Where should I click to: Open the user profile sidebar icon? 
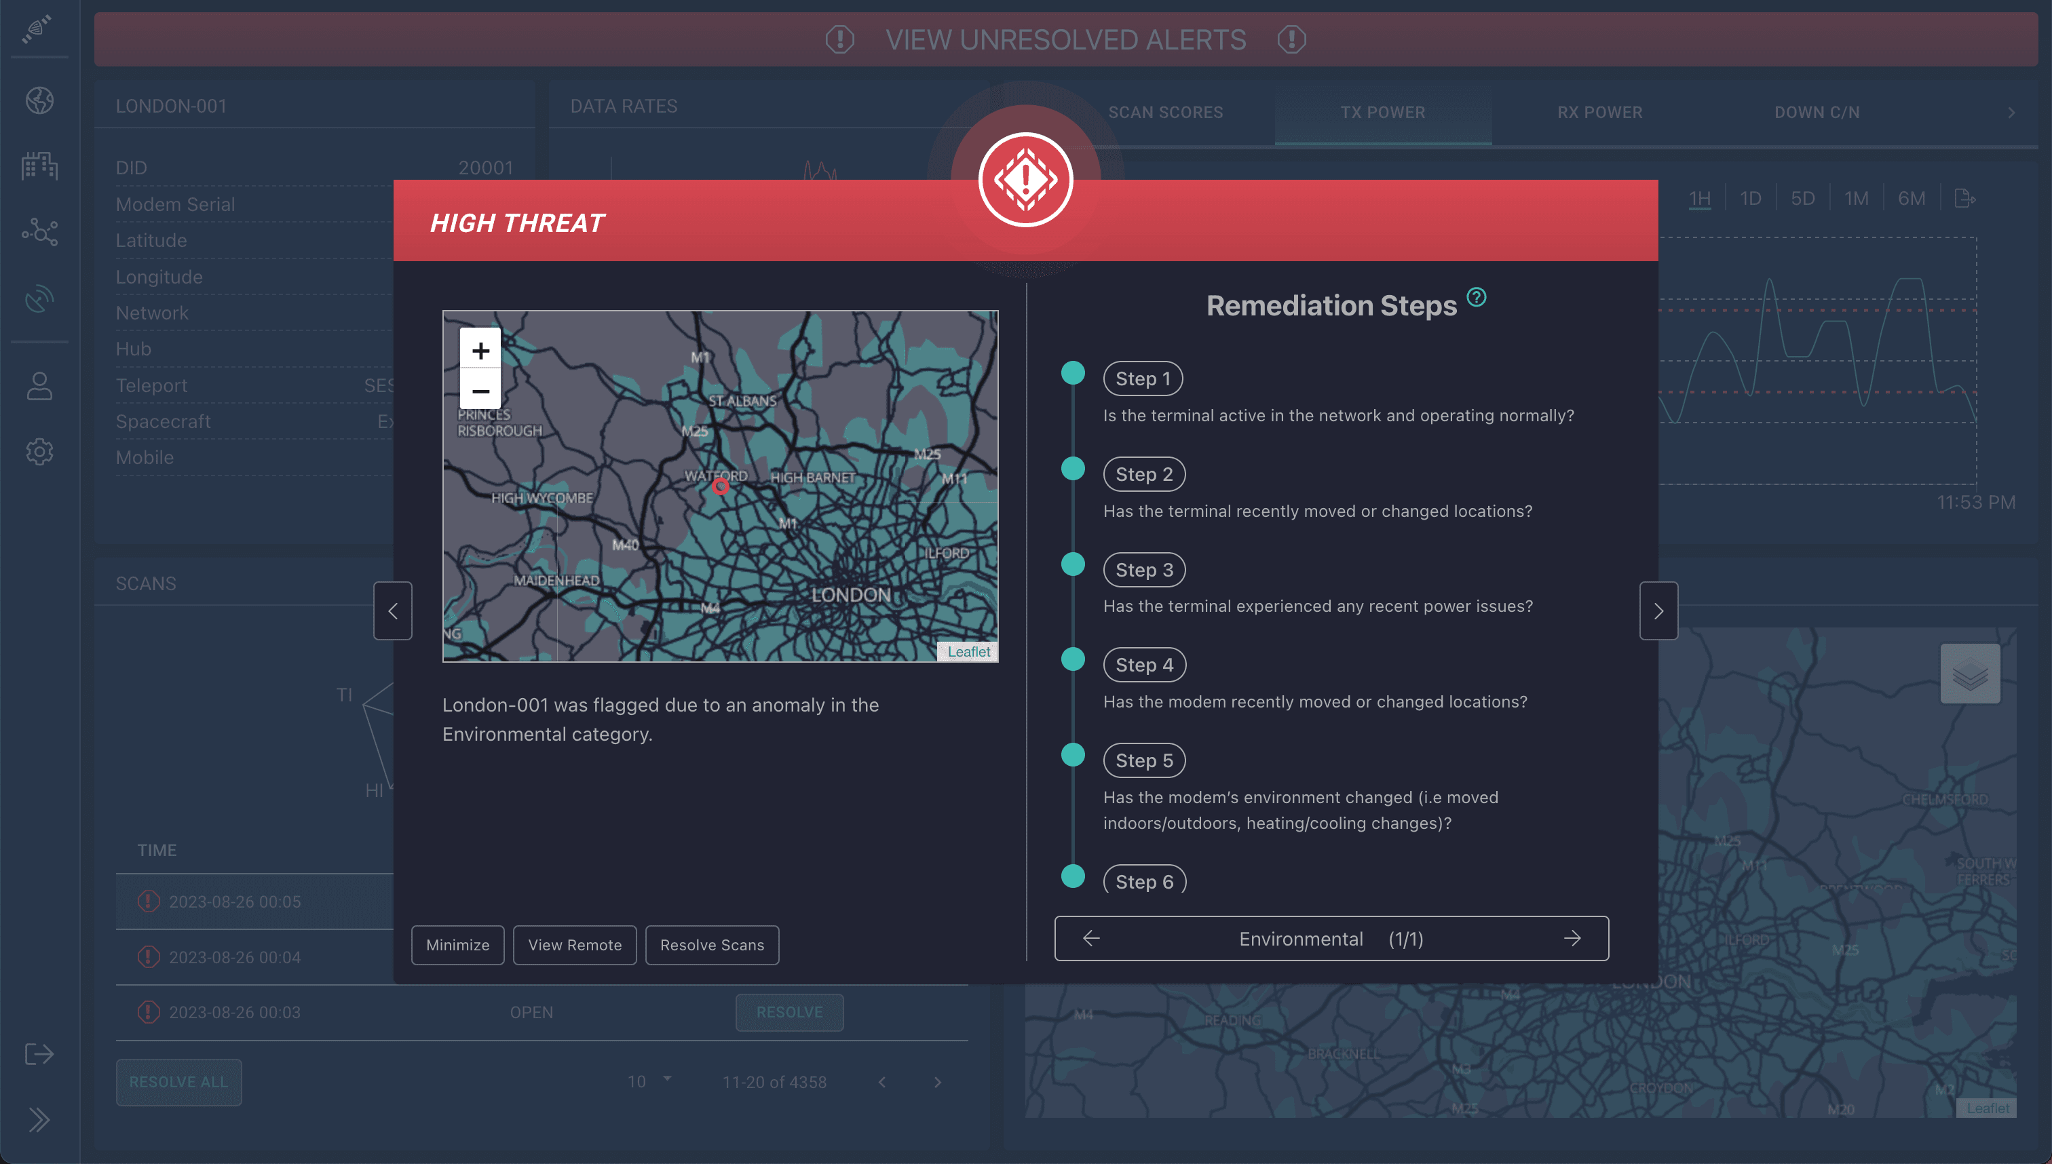39,386
